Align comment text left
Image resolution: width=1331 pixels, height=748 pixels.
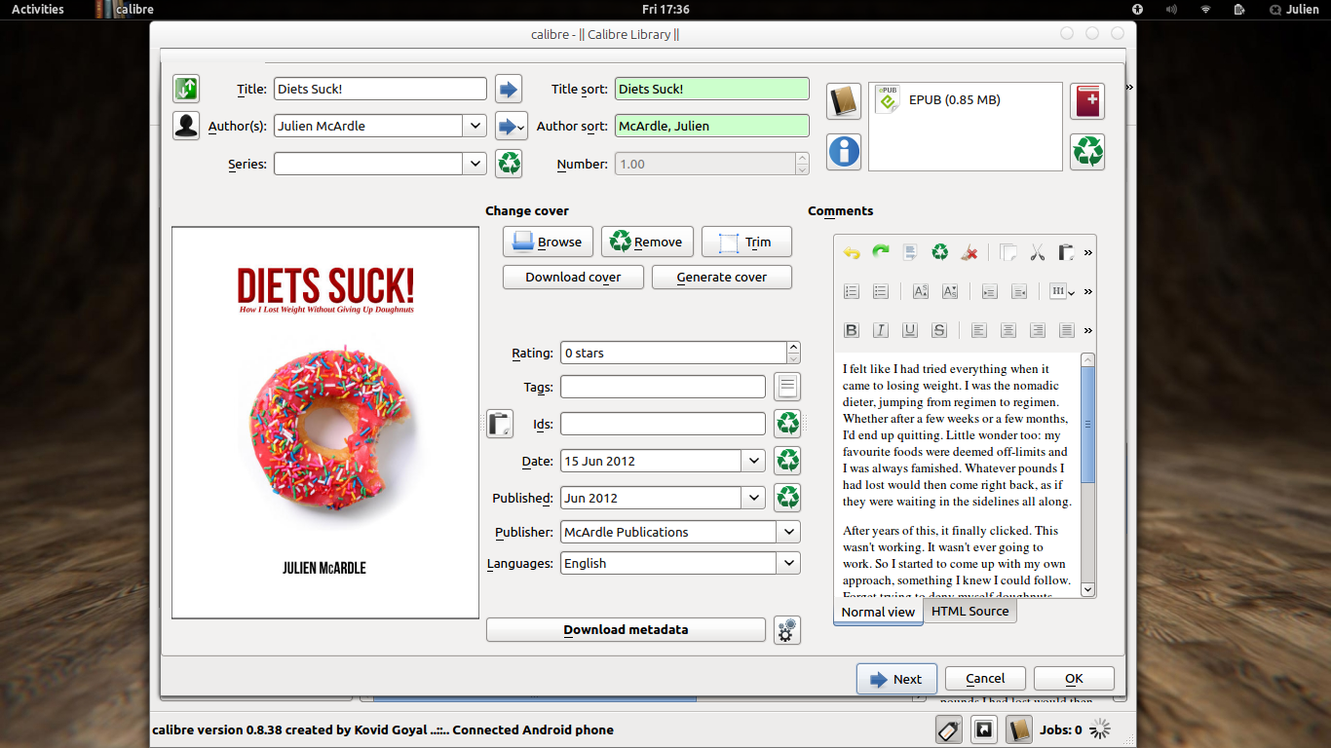pos(979,330)
